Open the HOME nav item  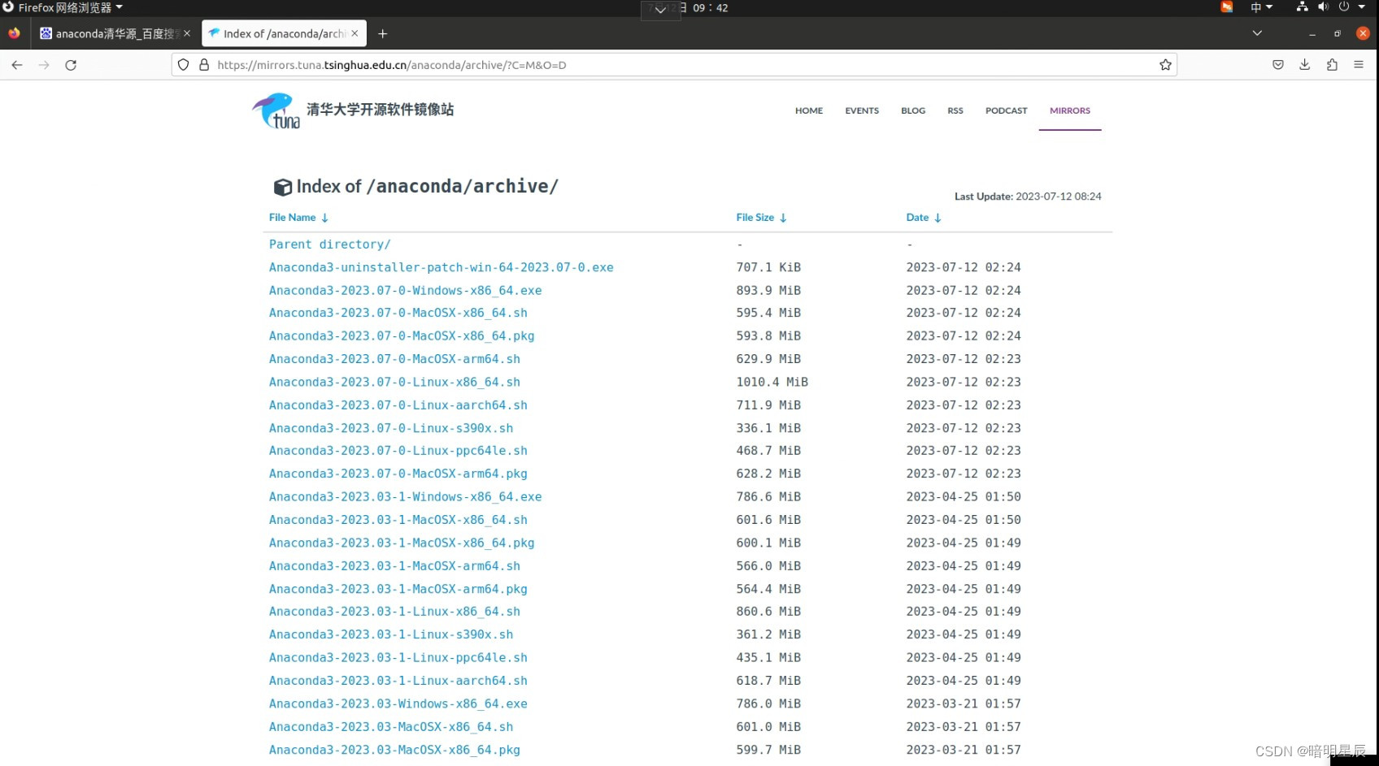(x=809, y=110)
